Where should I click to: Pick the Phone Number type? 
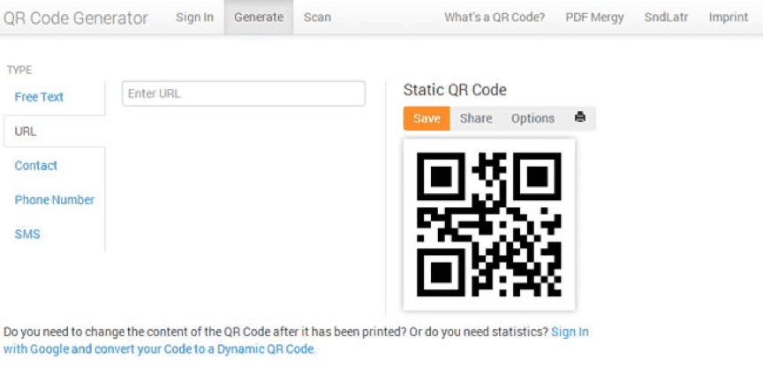[55, 199]
